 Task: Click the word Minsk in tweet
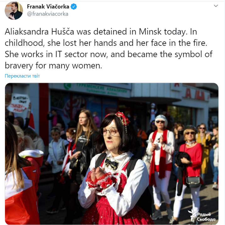(x=150, y=32)
